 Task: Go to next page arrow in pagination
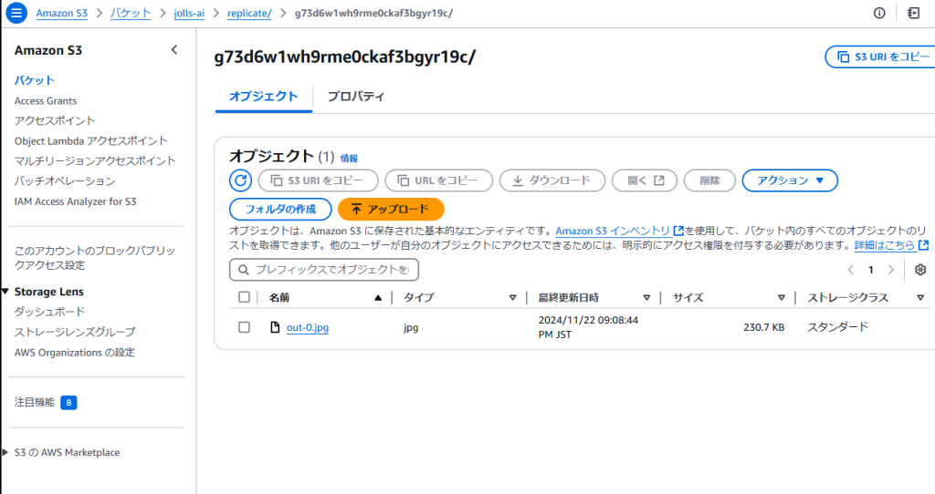(891, 270)
